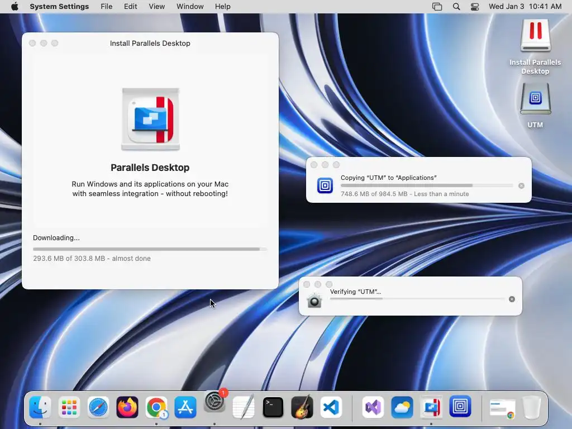Open the System Settings app menu
Viewport: 572px width, 429px height.
pos(59,7)
